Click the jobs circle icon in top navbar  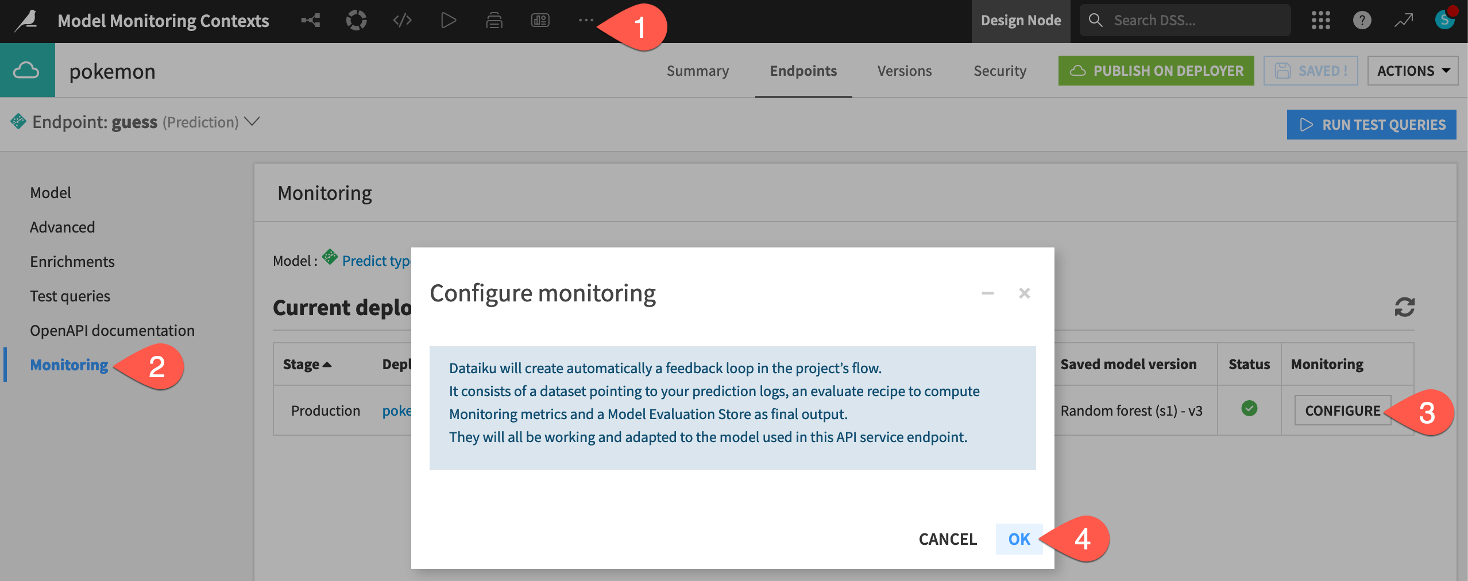pos(356,20)
